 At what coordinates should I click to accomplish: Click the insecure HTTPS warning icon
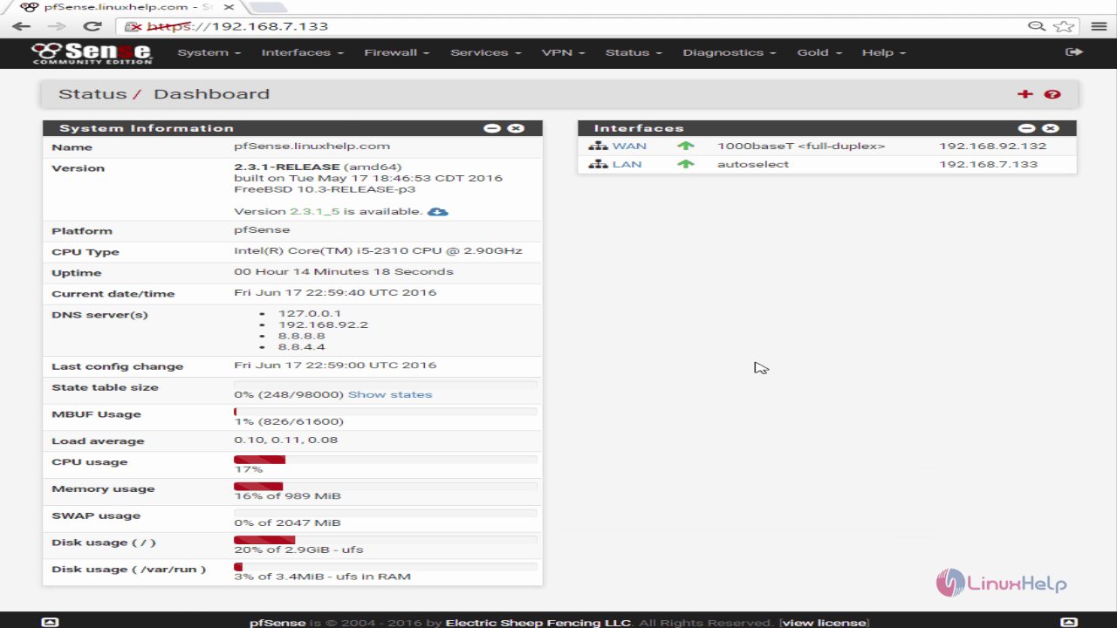[134, 26]
